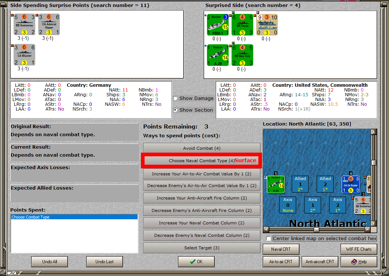Enable center linked map on combat hex
Screen dimensions: 389x276
pyautogui.click(x=268, y=239)
